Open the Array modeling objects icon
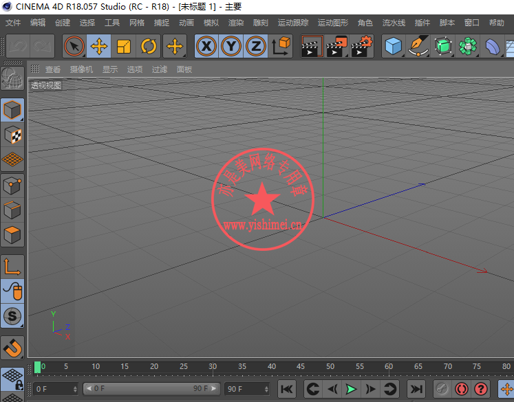 pyautogui.click(x=468, y=46)
